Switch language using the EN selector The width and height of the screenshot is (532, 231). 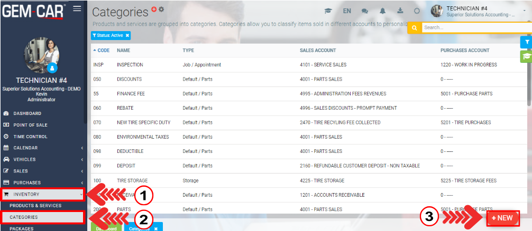tap(347, 11)
